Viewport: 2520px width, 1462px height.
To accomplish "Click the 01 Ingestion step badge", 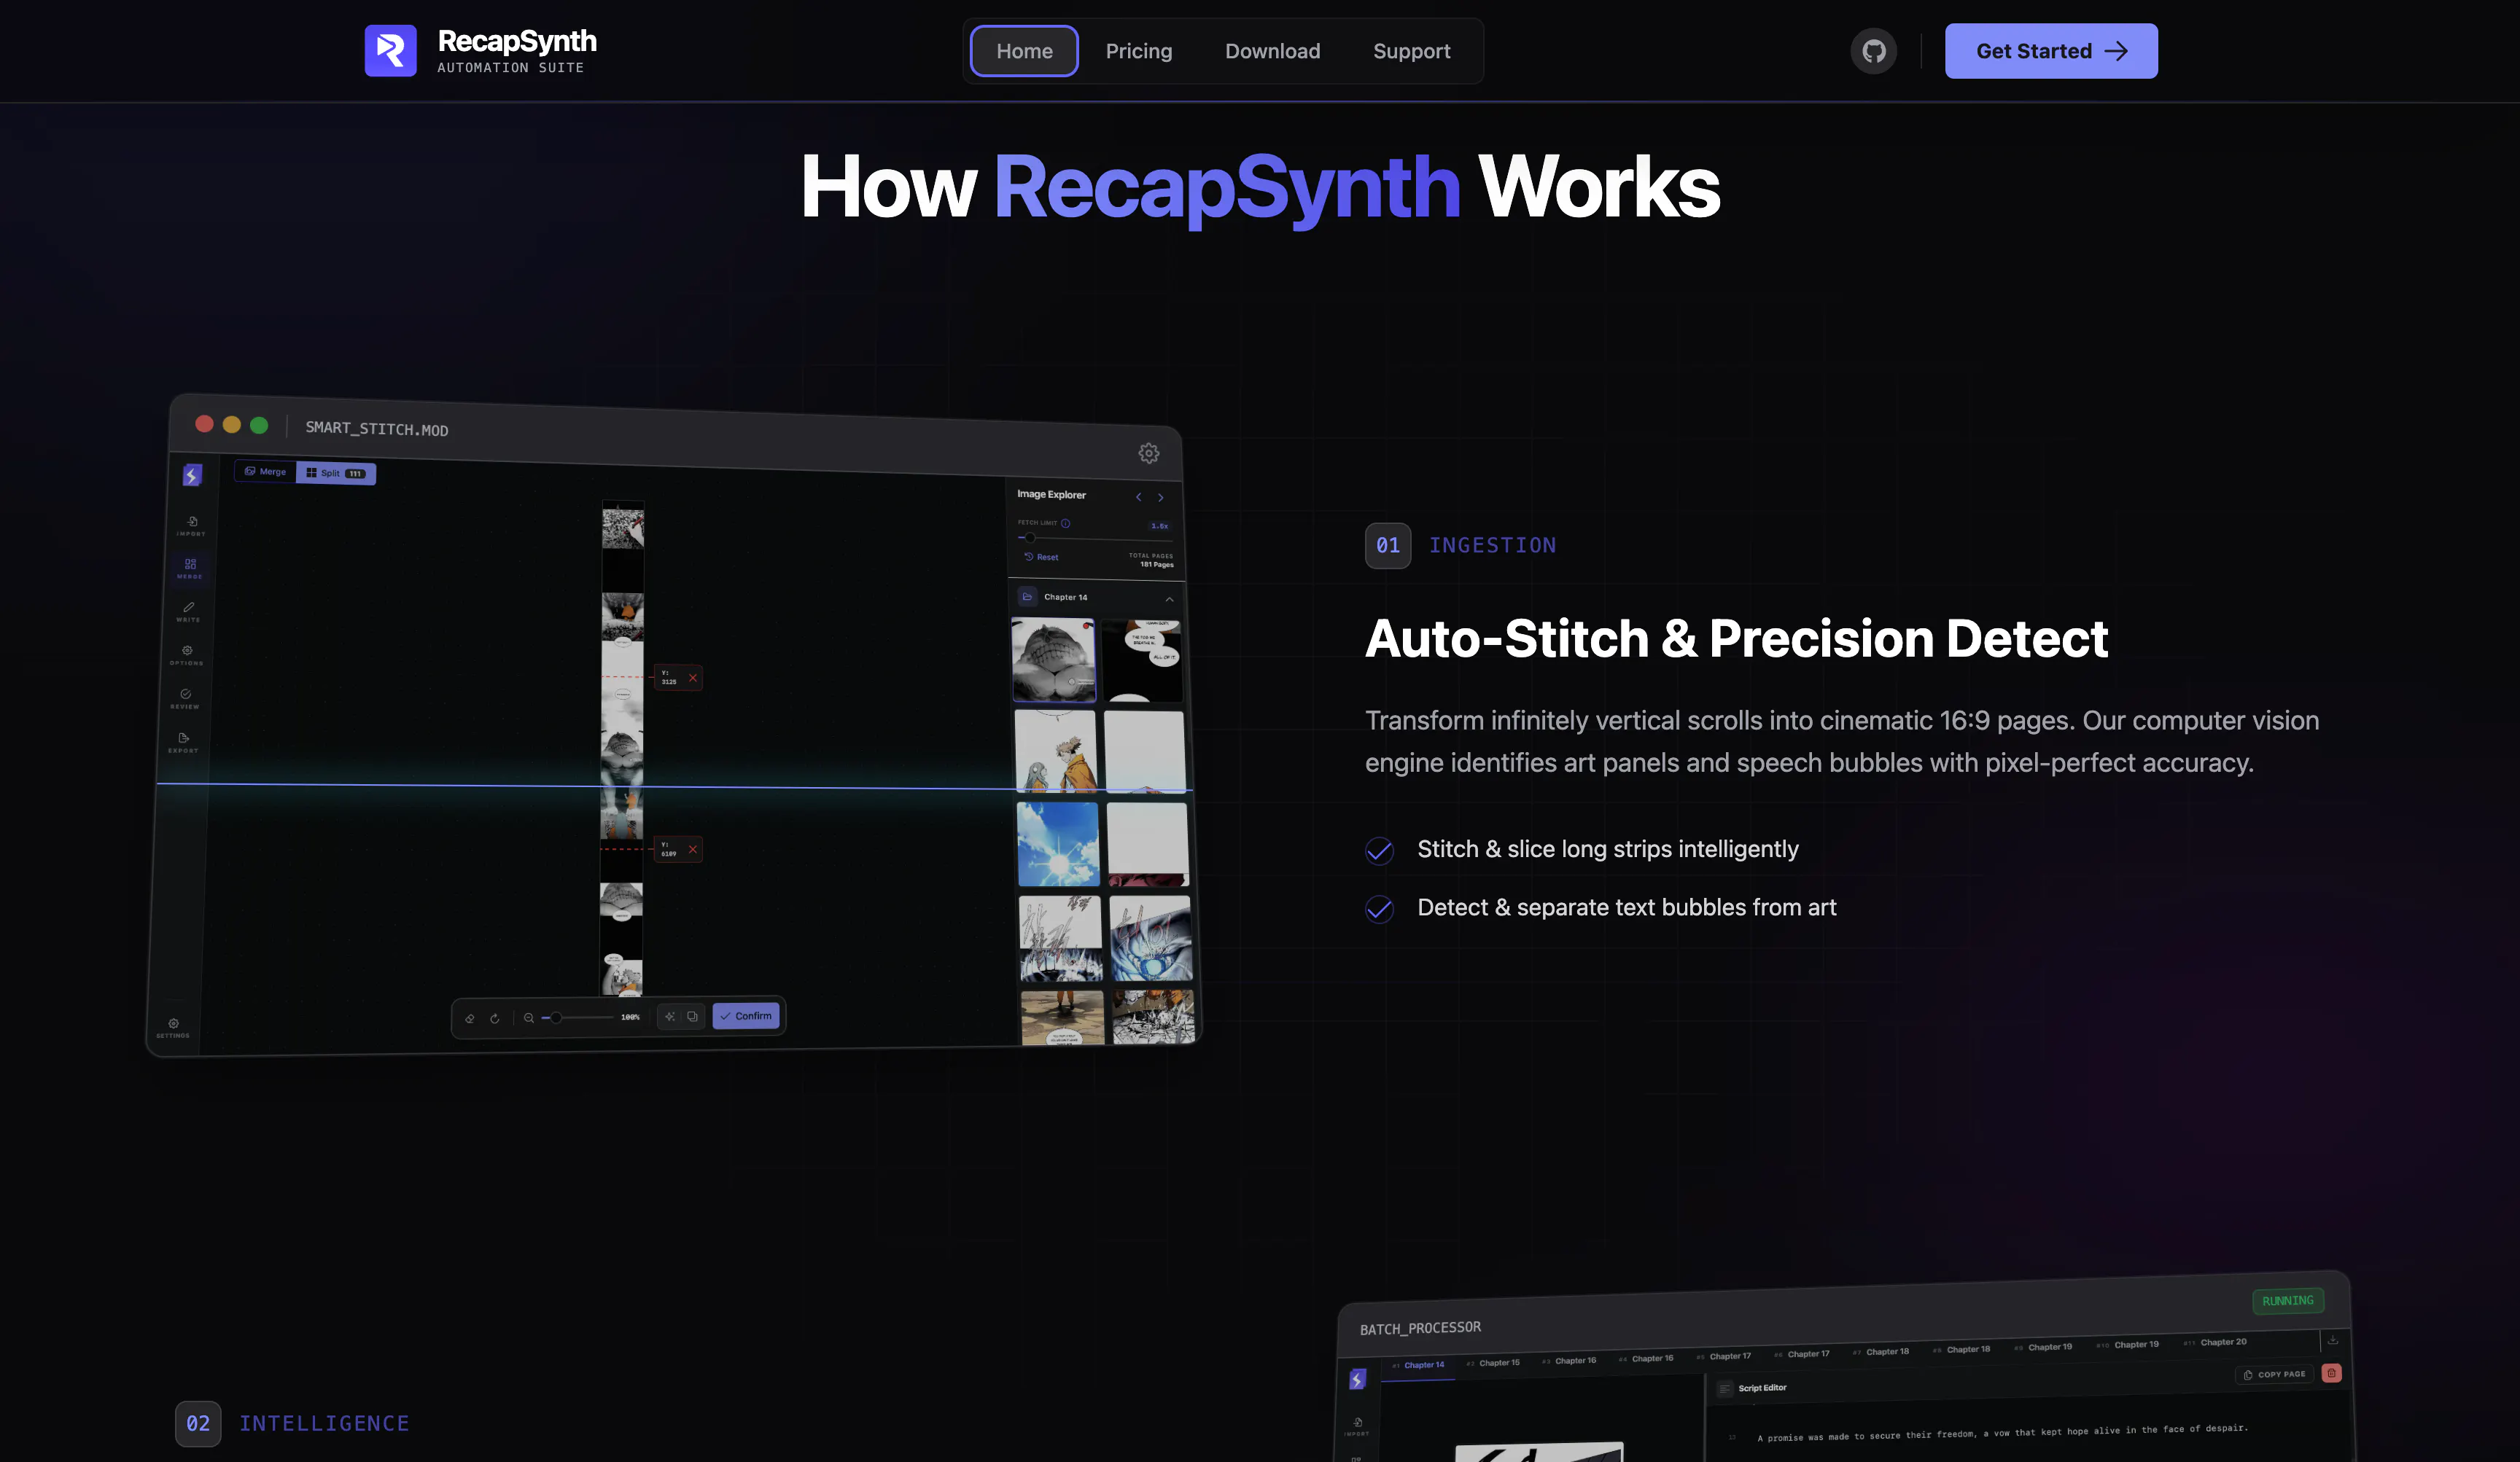I will [x=1388, y=546].
